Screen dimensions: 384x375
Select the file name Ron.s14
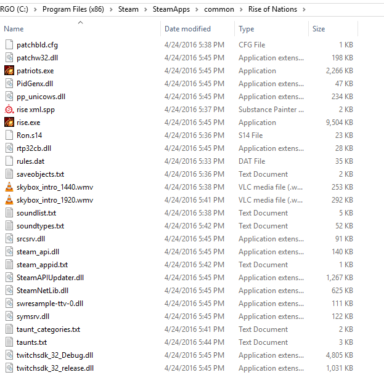point(30,135)
